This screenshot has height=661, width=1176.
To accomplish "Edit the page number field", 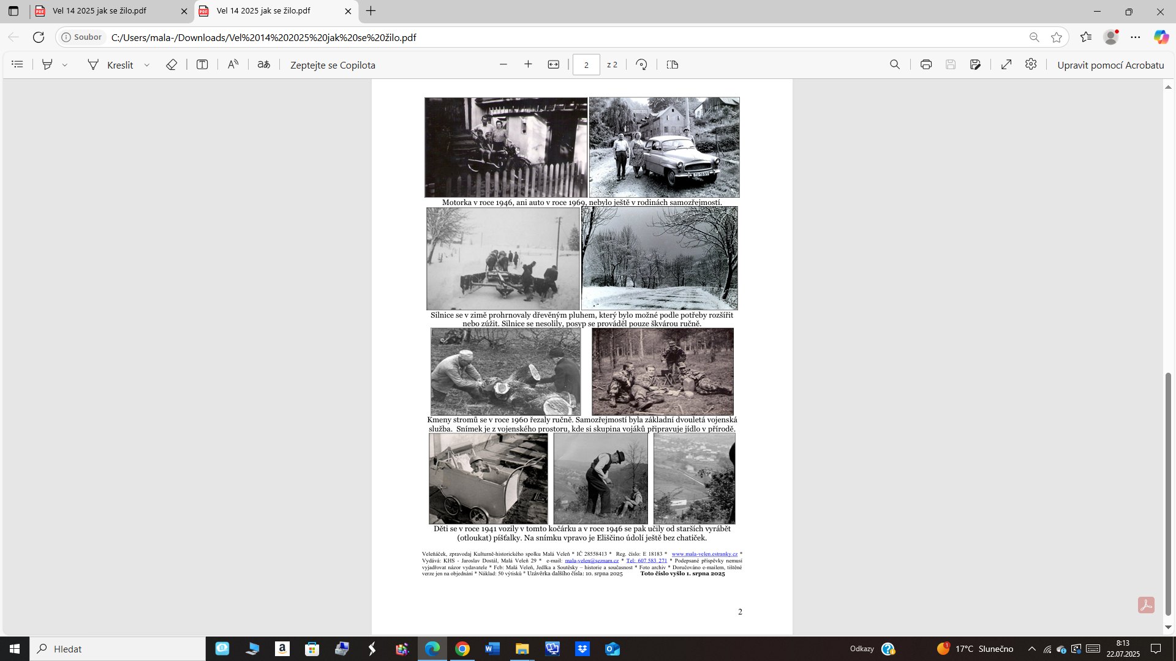I will coord(586,65).
